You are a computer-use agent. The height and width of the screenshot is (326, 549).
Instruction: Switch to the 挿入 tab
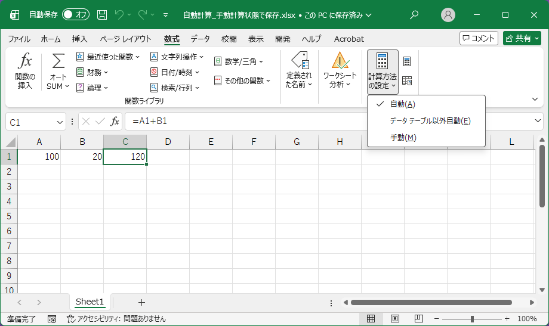[80, 39]
